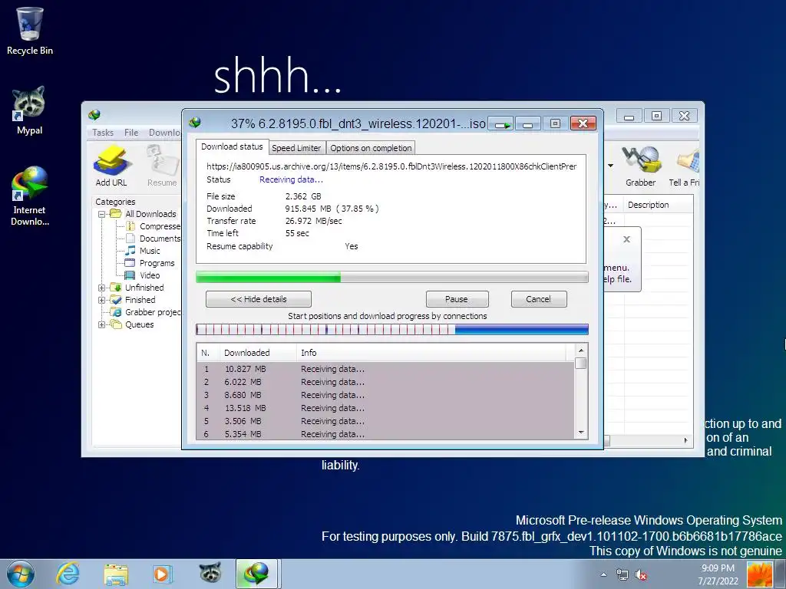Click the orange flower icon at the taskbar's right end
Viewport: 786px width, 589px height.
tap(761, 574)
